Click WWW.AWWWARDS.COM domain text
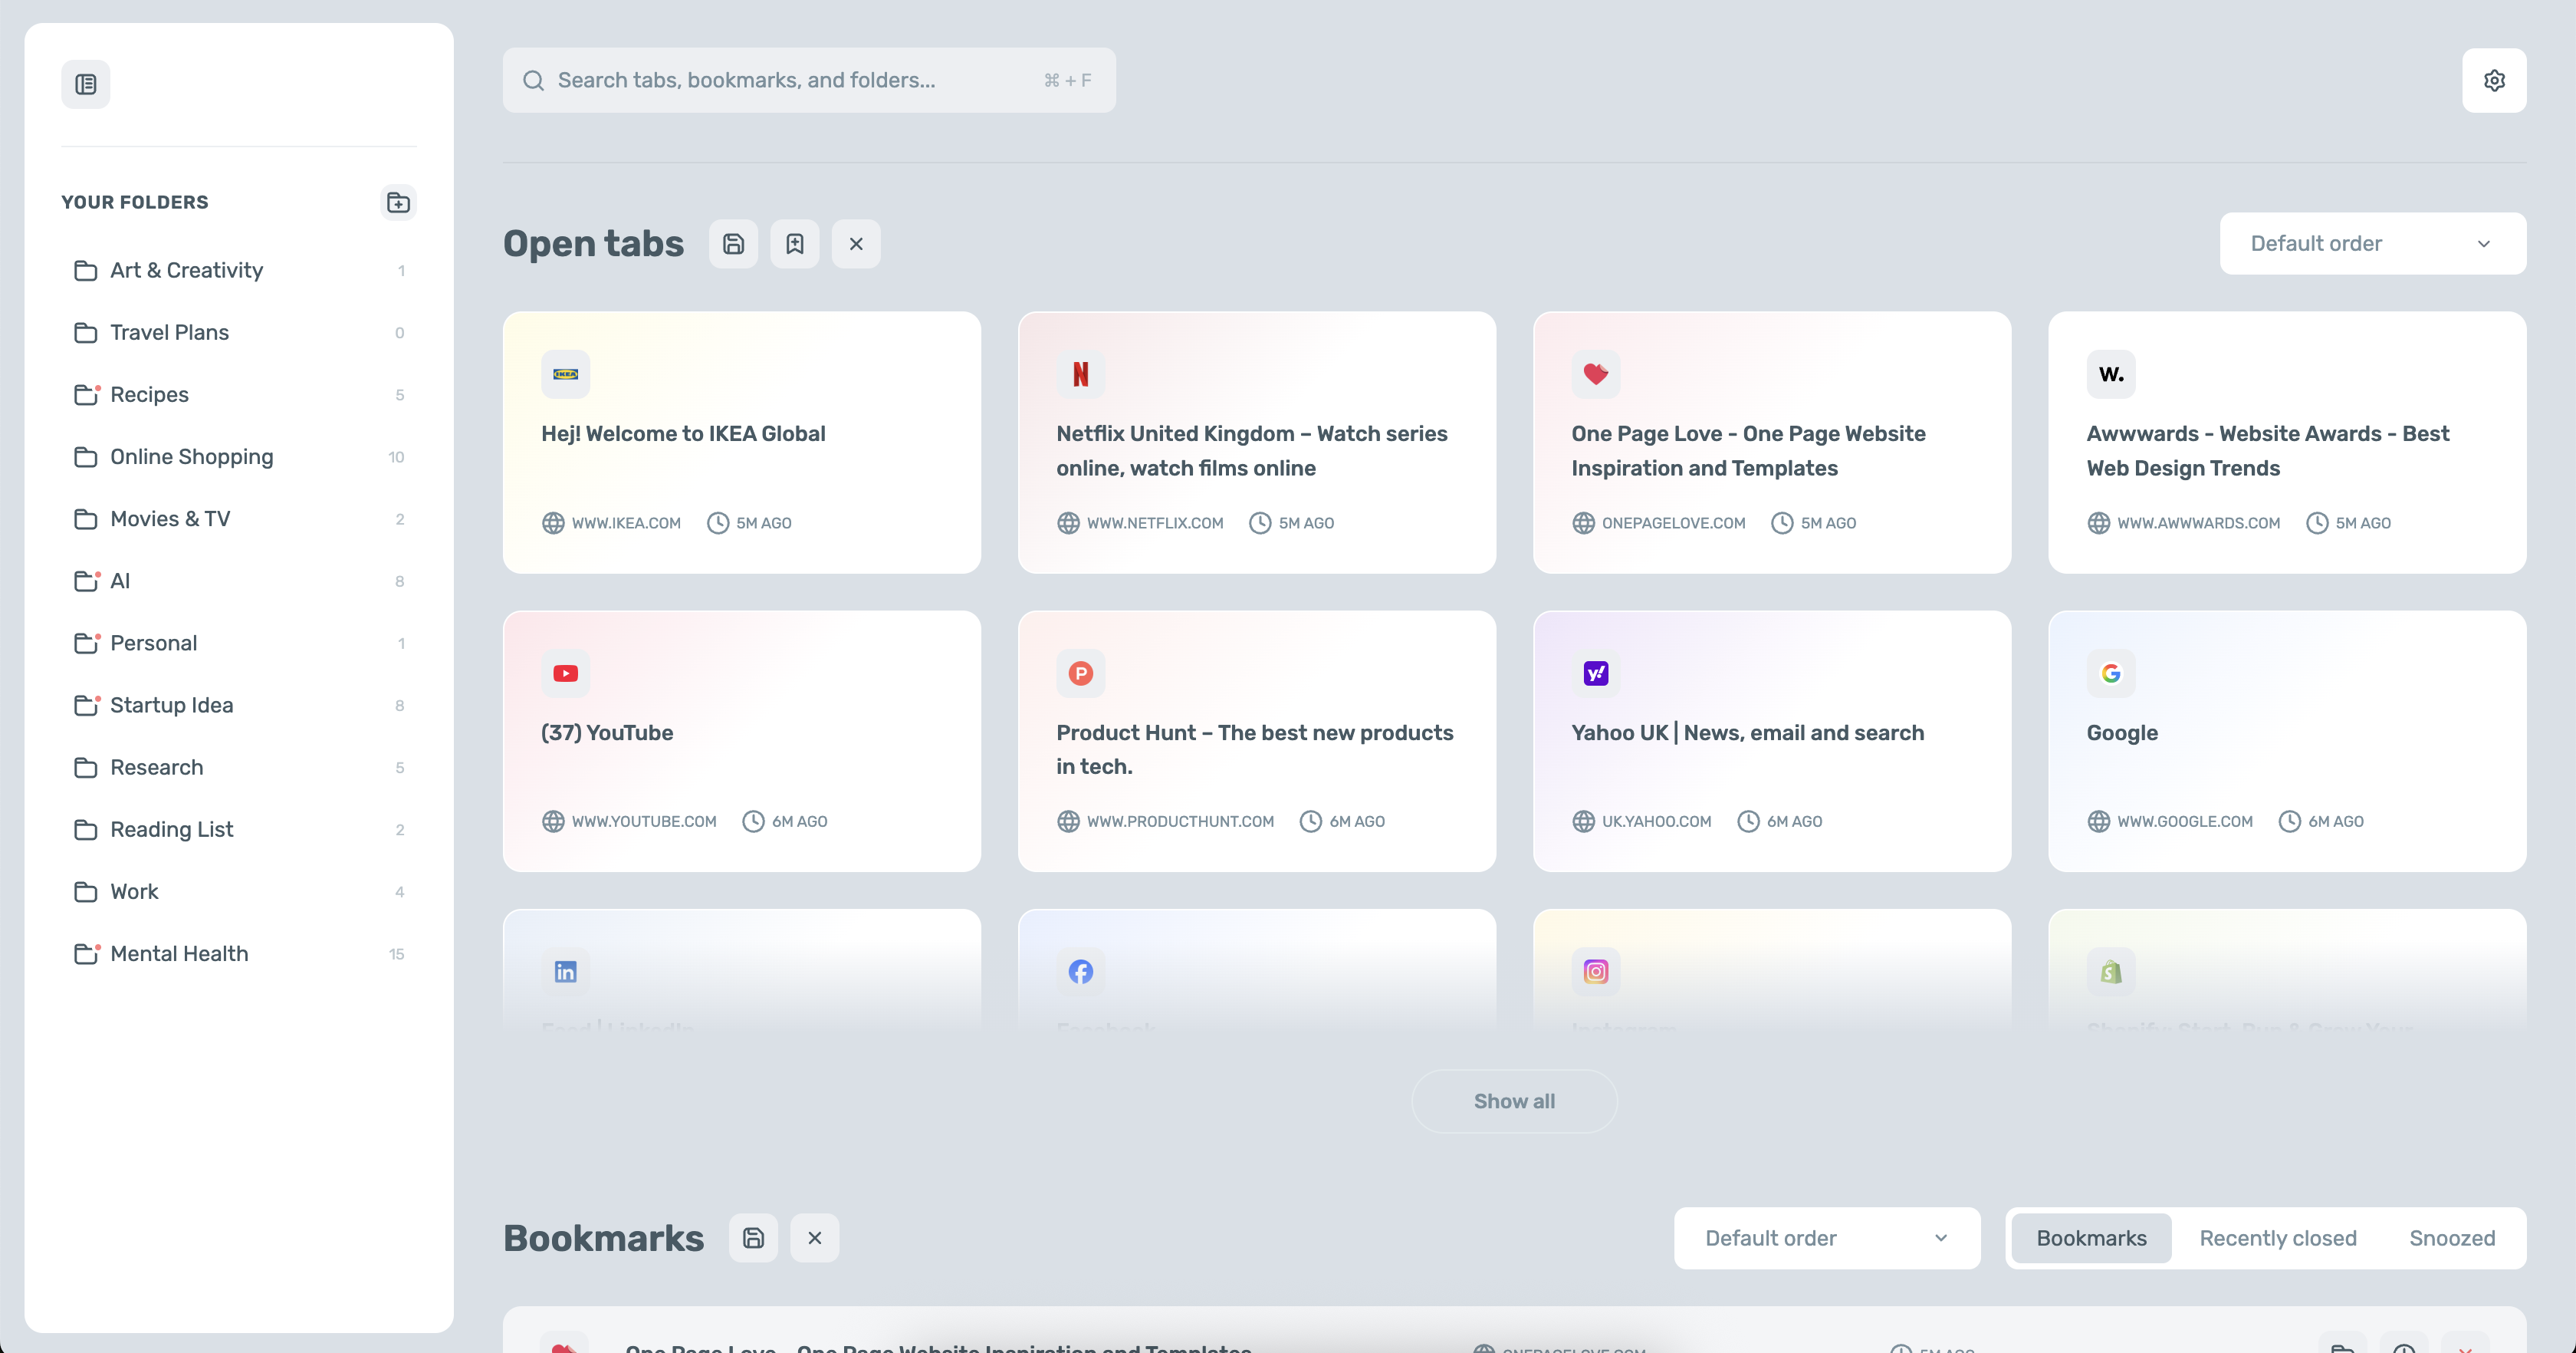Image resolution: width=2576 pixels, height=1353 pixels. point(2198,523)
